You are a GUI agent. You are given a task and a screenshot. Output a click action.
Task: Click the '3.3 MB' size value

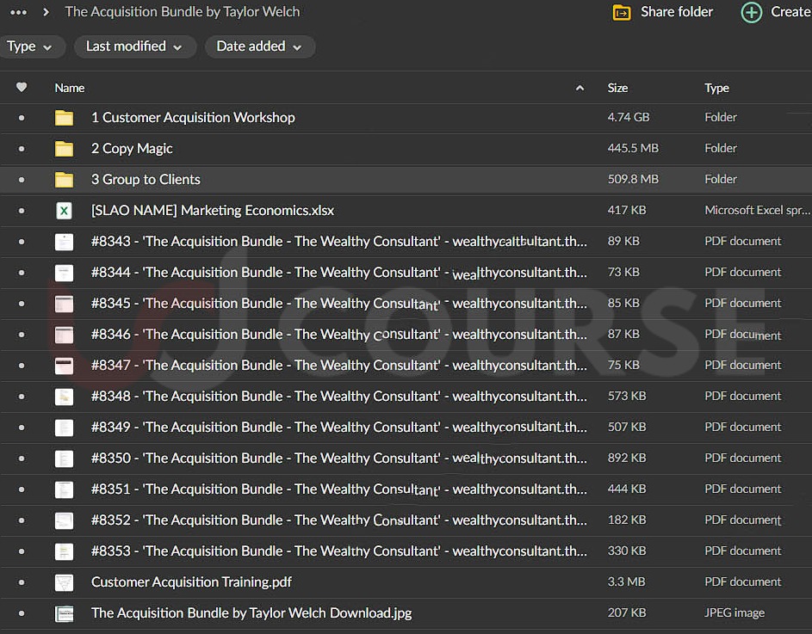(626, 582)
